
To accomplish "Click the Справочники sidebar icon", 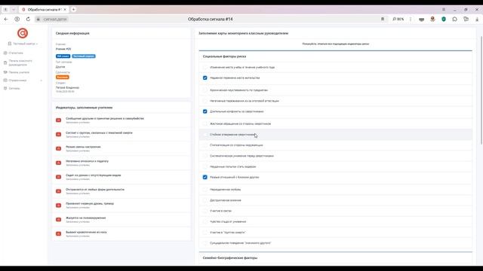I will [5, 81].
